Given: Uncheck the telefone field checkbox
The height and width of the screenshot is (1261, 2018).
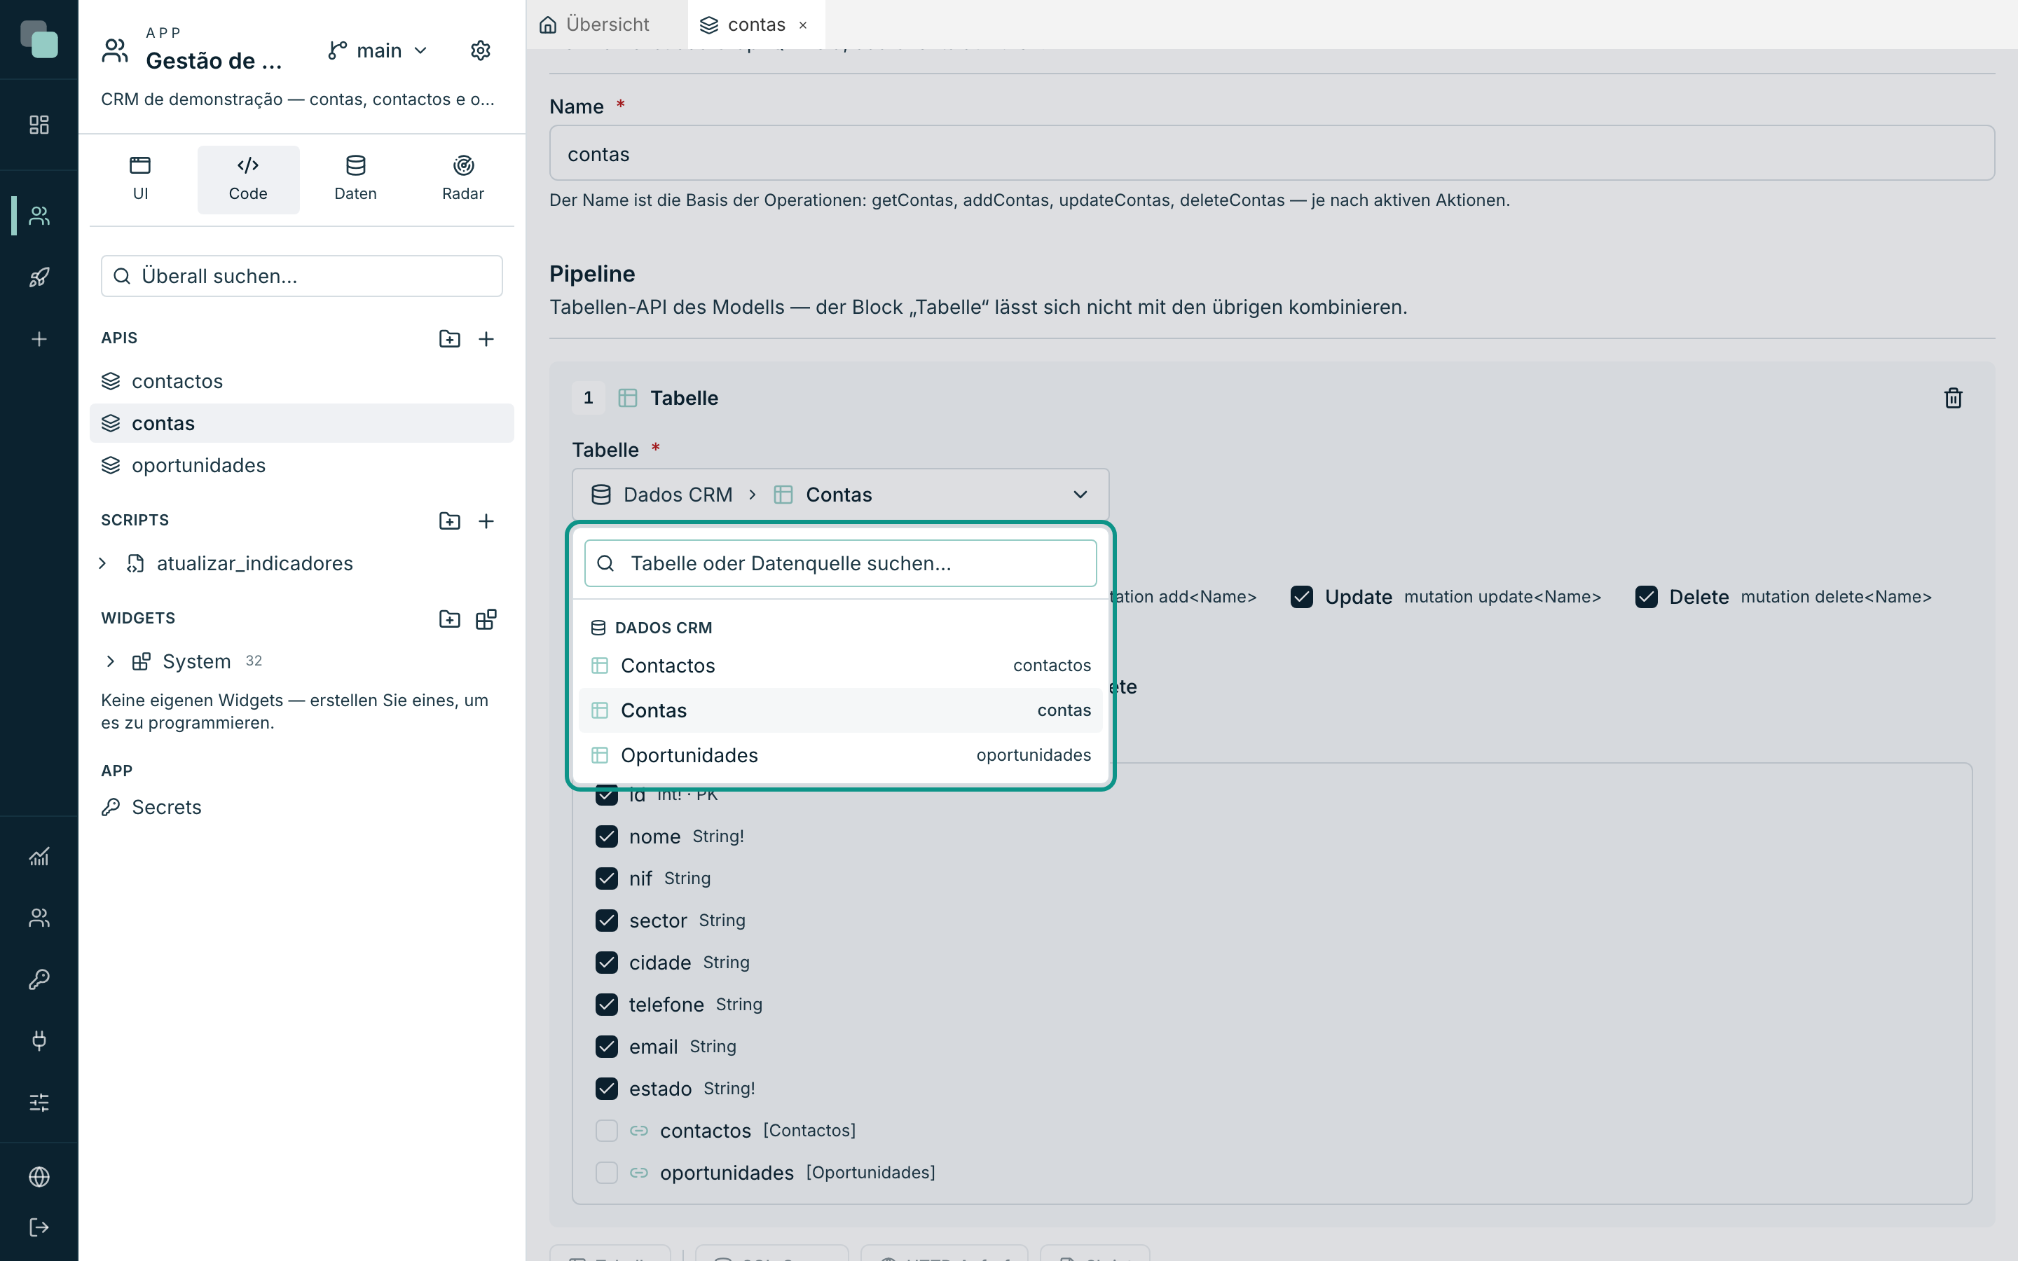Looking at the screenshot, I should [606, 1004].
